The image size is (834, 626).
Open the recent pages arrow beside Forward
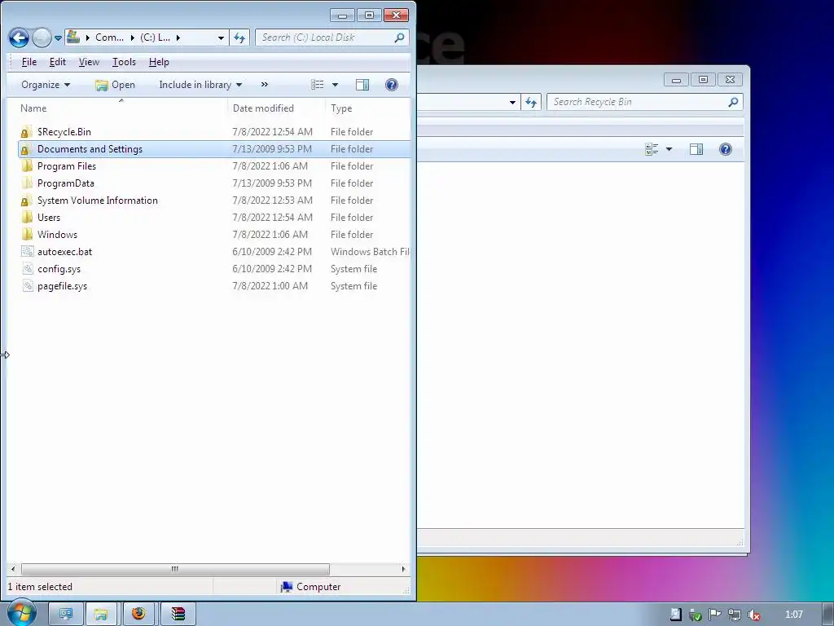(x=58, y=38)
